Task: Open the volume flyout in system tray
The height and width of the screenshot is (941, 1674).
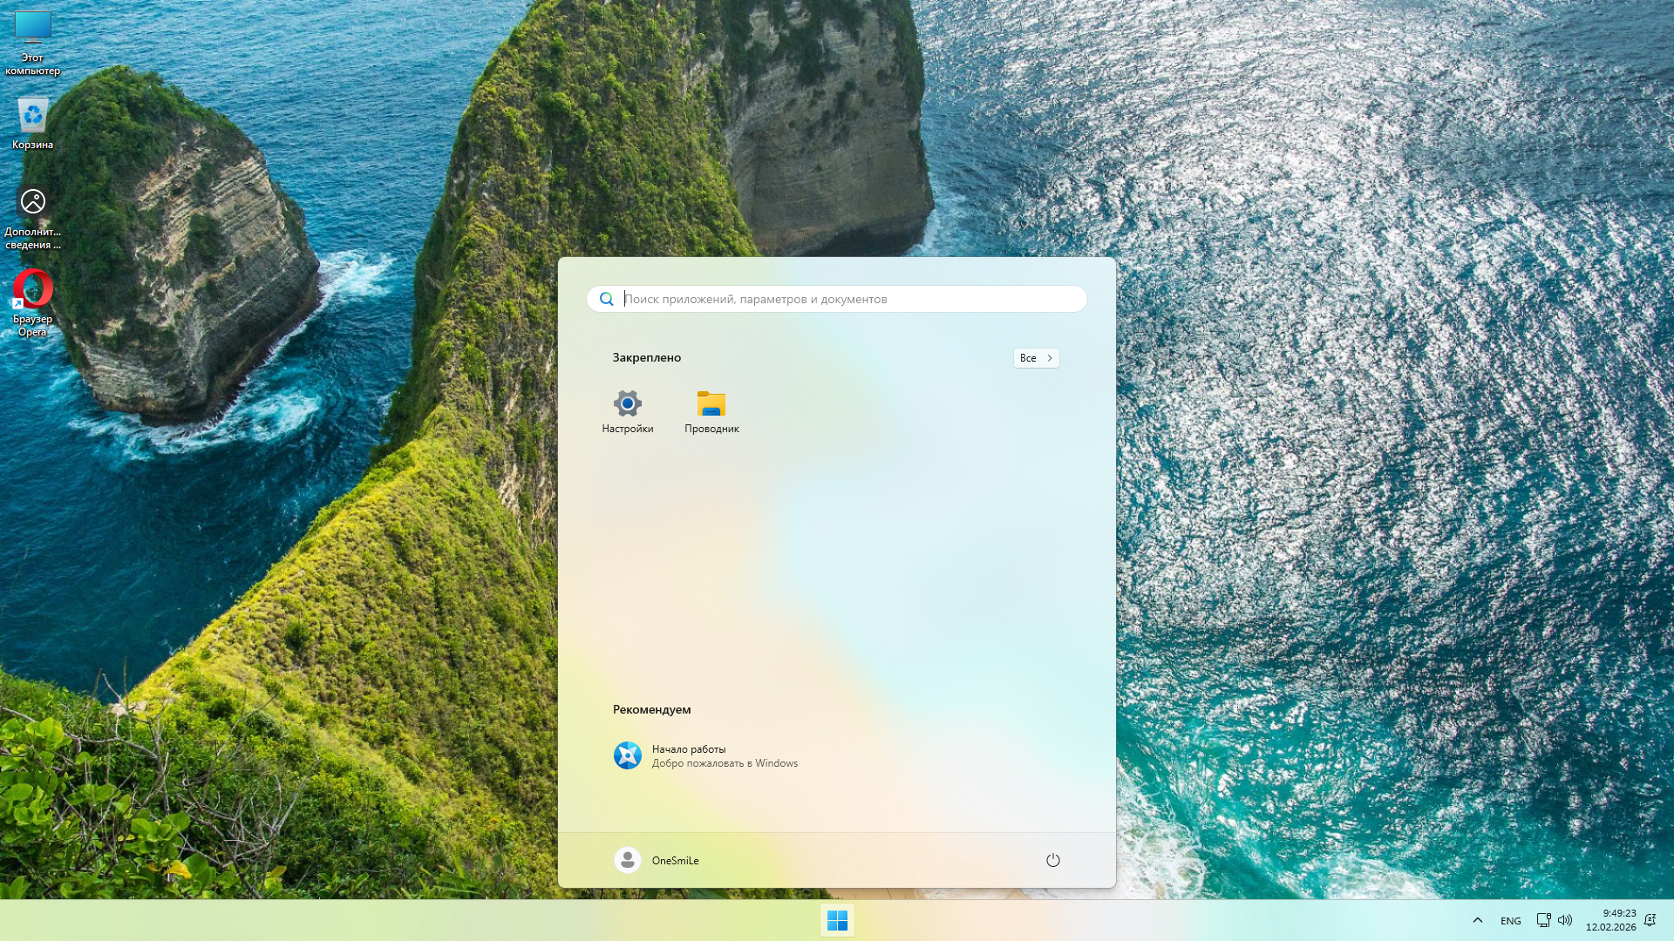Action: 1567,919
